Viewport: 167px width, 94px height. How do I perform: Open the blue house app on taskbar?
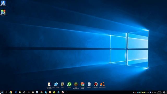tap(58, 92)
